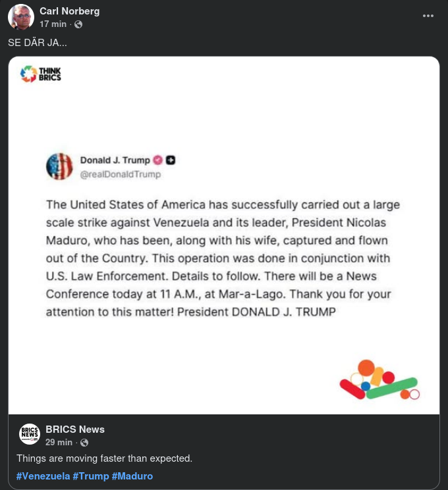Open the #Venezuela hashtag

tap(43, 476)
